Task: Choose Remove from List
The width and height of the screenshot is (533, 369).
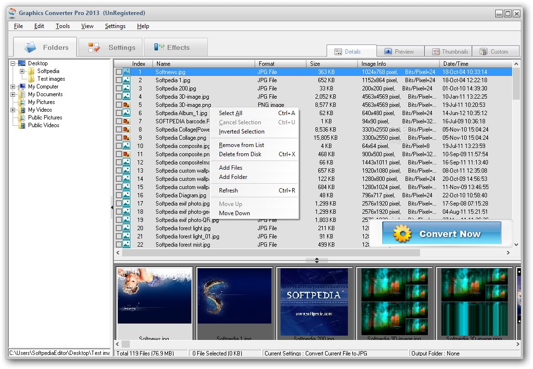Action: pyautogui.click(x=254, y=145)
